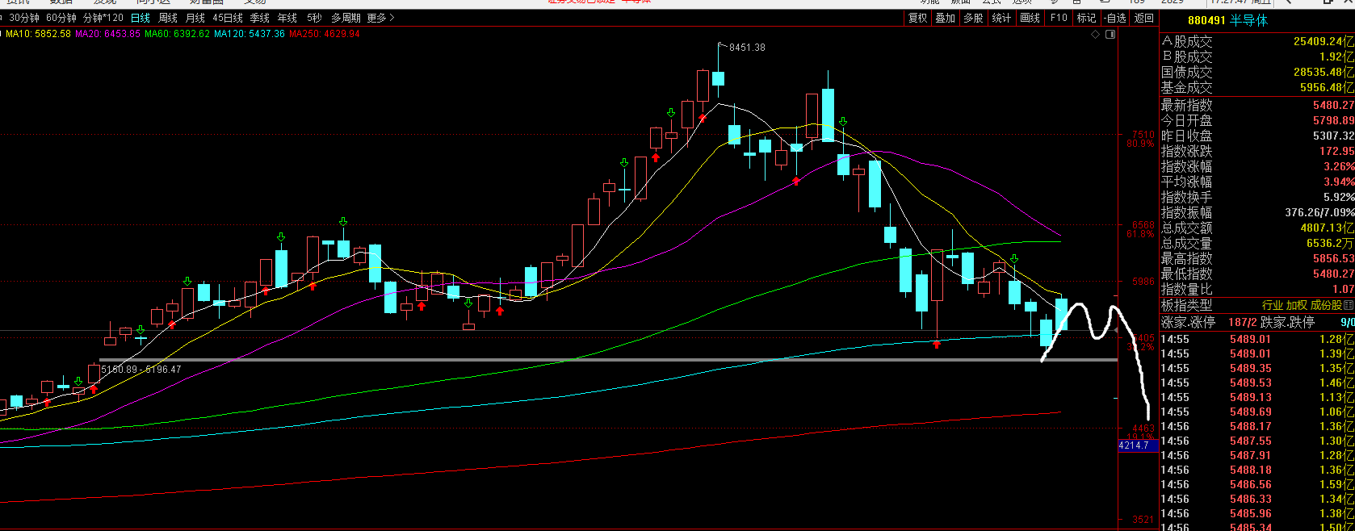Click the 国债成交 row
This screenshot has height=531, width=1355.
[1257, 72]
